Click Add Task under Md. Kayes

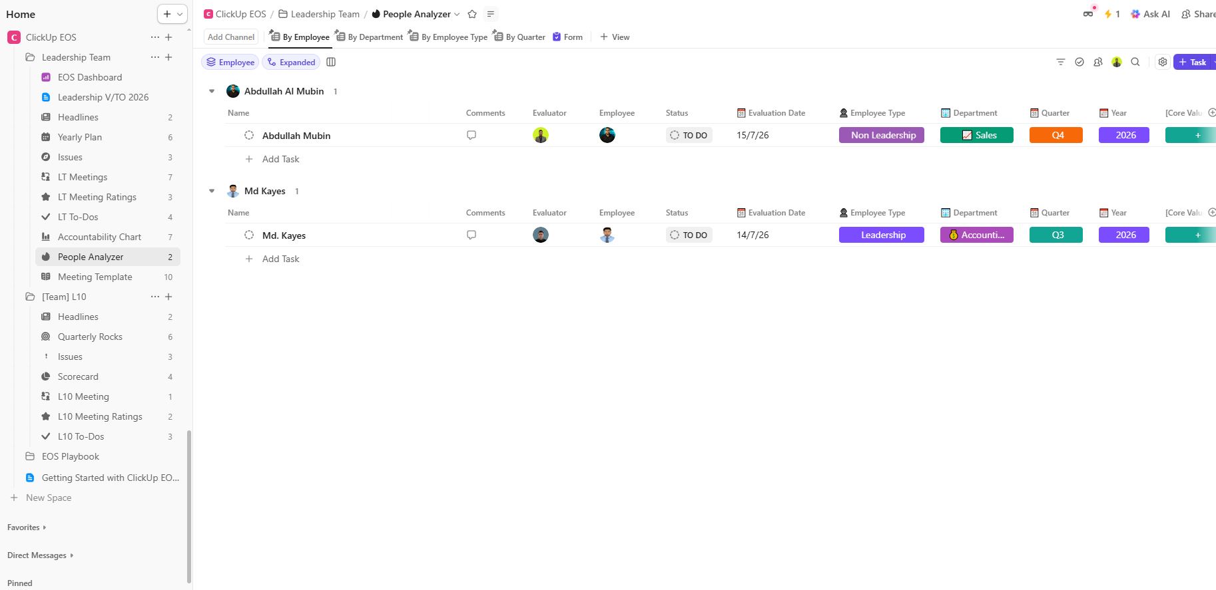pyautogui.click(x=280, y=259)
